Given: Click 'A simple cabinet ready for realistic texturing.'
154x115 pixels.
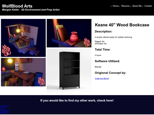Looking at the screenshot, I should click(x=114, y=37).
